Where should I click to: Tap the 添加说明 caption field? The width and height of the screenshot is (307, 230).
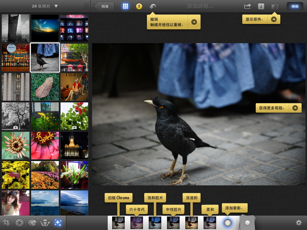coord(200,6)
